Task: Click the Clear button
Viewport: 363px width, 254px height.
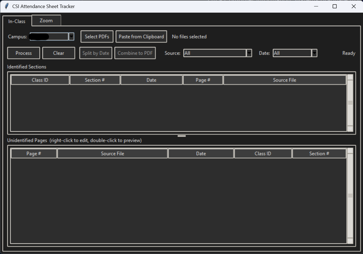Action: click(59, 53)
